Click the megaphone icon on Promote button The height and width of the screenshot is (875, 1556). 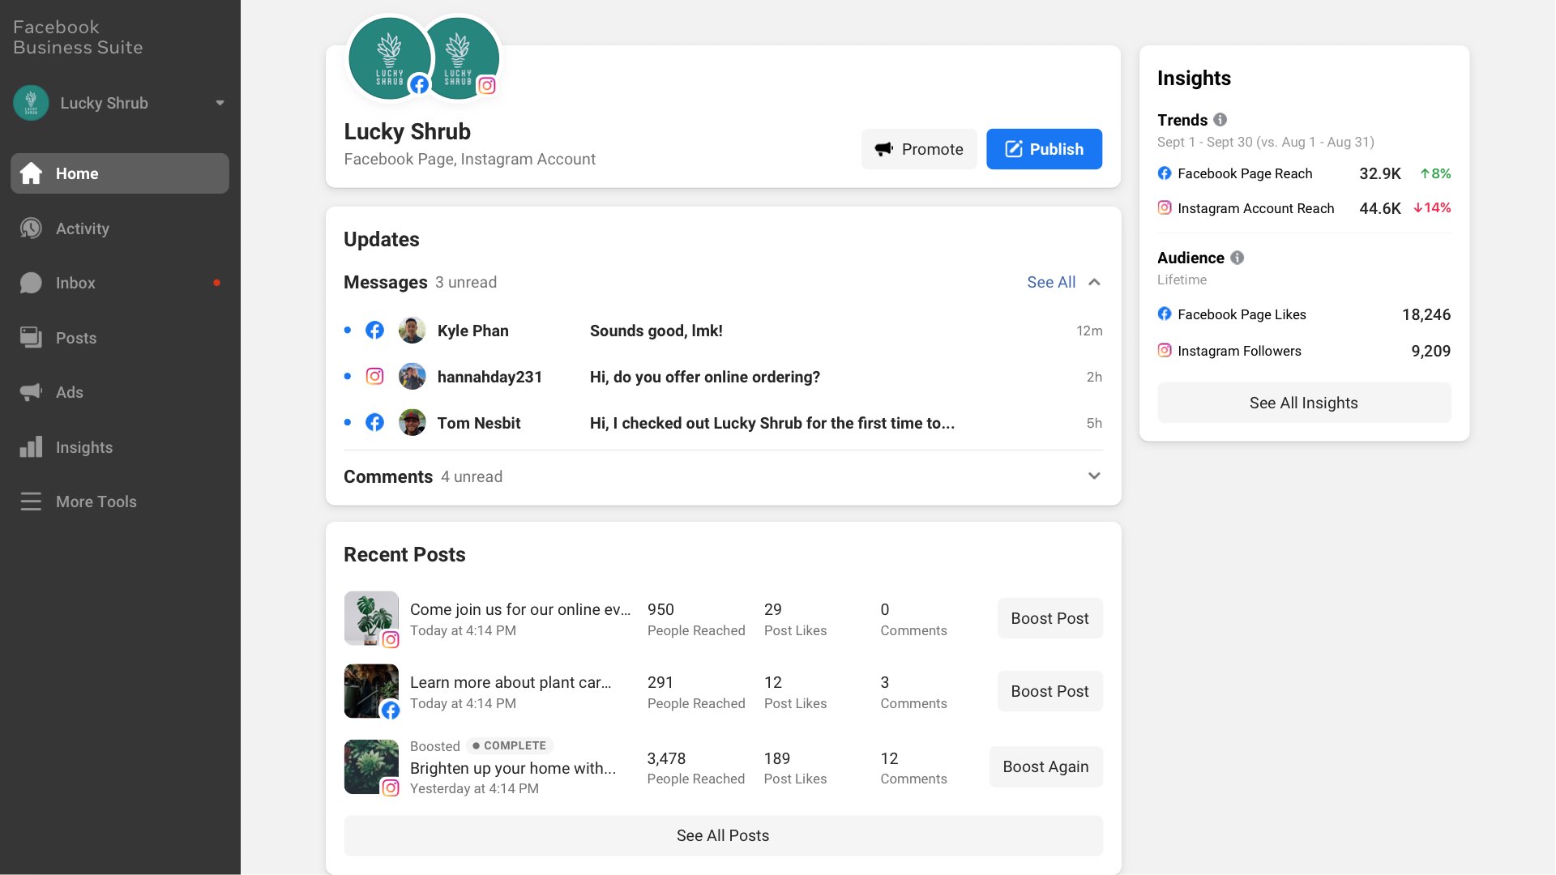883,149
